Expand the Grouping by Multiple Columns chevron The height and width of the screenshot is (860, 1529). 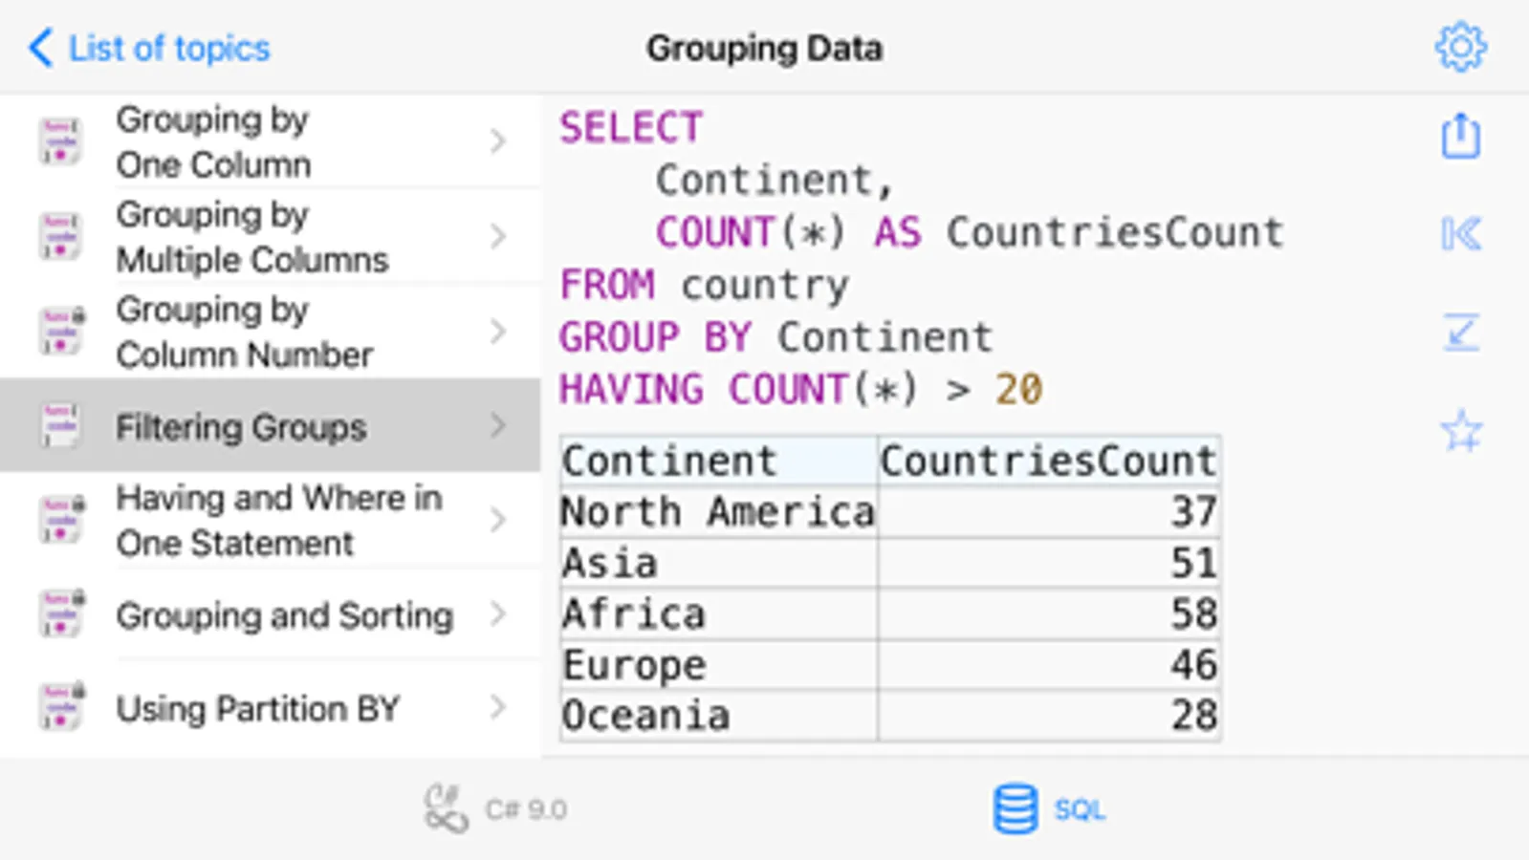(497, 236)
